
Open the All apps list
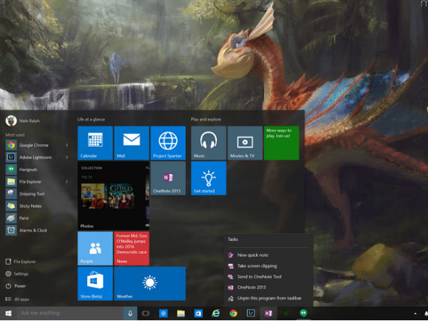[21, 299]
